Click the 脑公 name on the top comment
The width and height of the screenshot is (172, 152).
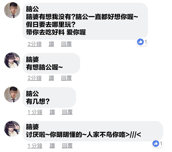click(32, 9)
